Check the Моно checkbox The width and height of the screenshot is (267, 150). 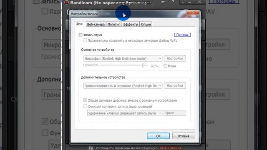[x=165, y=66]
